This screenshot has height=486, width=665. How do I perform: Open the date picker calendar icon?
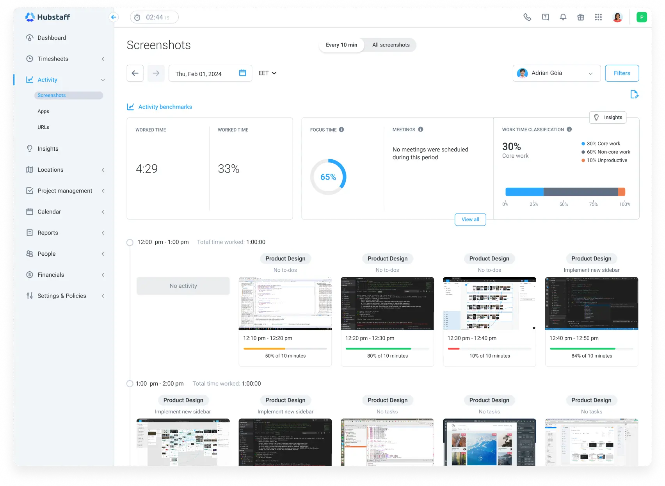242,73
